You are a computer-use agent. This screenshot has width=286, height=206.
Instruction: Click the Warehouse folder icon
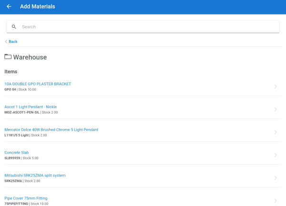pyautogui.click(x=8, y=57)
